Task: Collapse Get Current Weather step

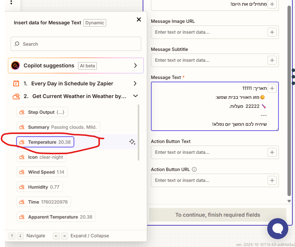Action: (x=135, y=96)
